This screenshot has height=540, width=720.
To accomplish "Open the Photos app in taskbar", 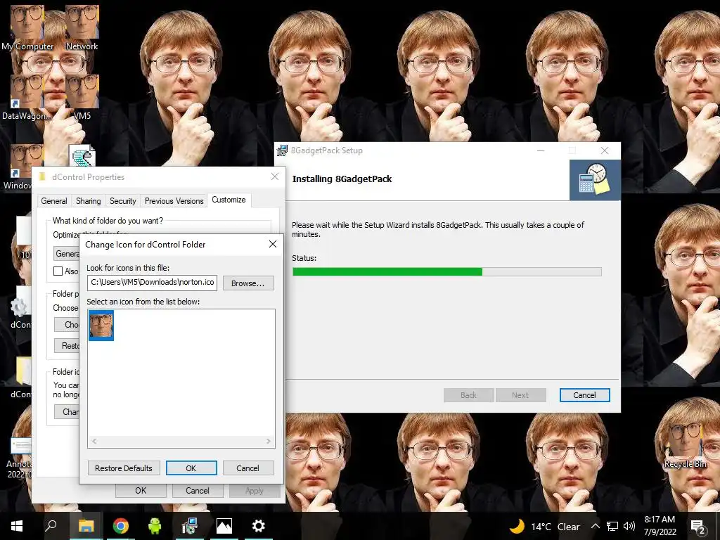I will (x=224, y=526).
